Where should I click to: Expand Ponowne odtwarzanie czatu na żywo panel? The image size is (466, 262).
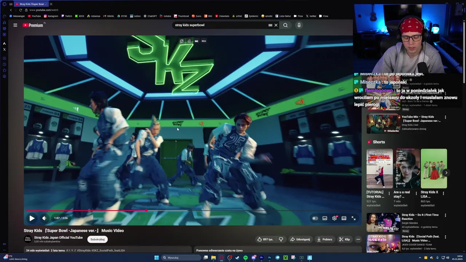pos(277,250)
